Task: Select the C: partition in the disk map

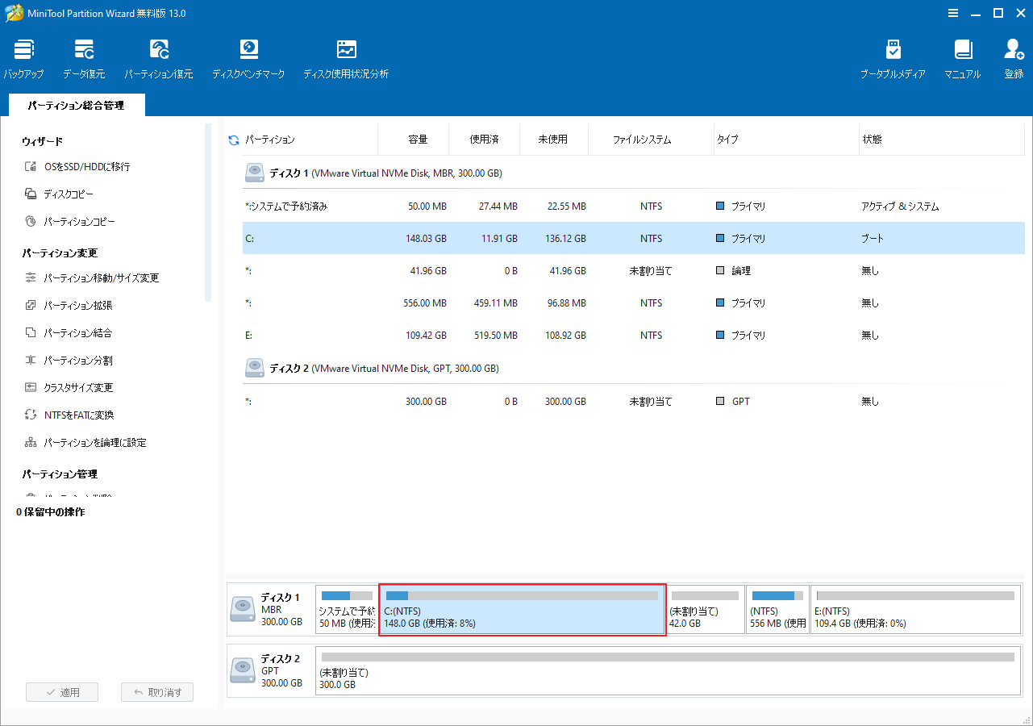Action: coord(522,610)
